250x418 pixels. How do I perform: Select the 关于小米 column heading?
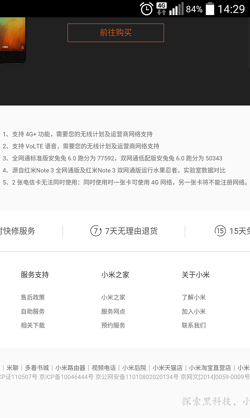(196, 275)
